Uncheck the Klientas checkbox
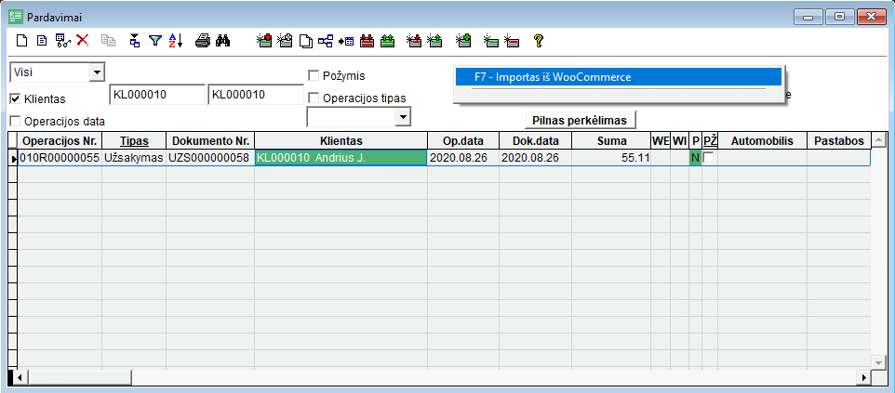 [15, 98]
